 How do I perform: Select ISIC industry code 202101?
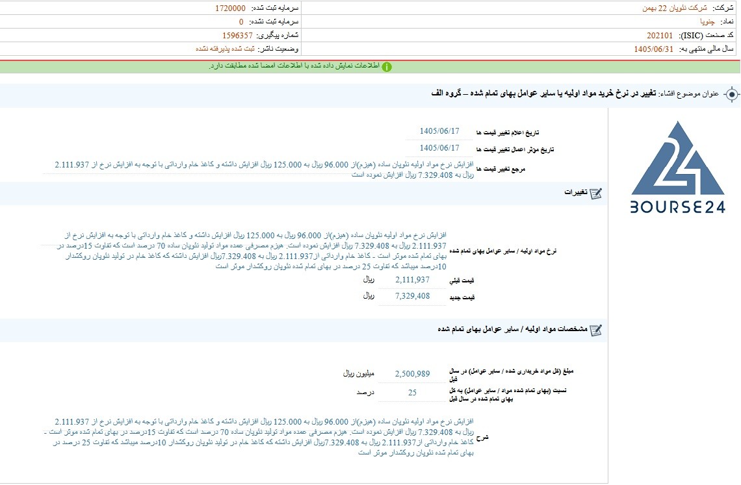tap(660, 36)
